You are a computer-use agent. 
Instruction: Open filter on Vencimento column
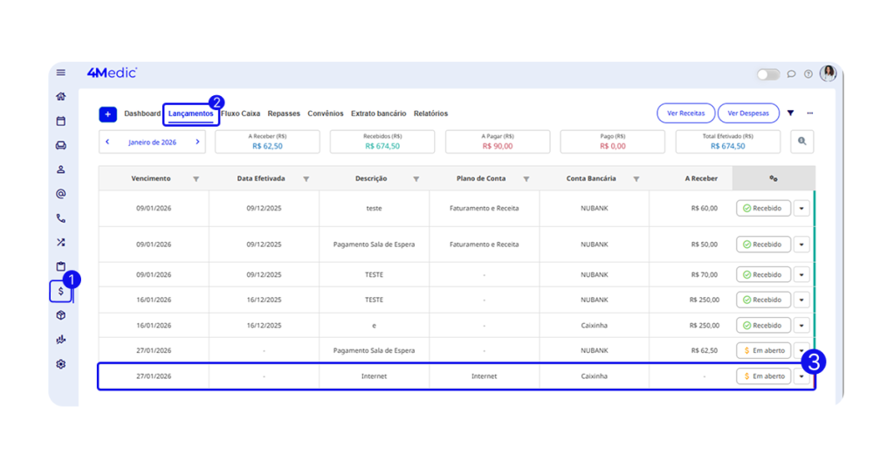pos(196,179)
